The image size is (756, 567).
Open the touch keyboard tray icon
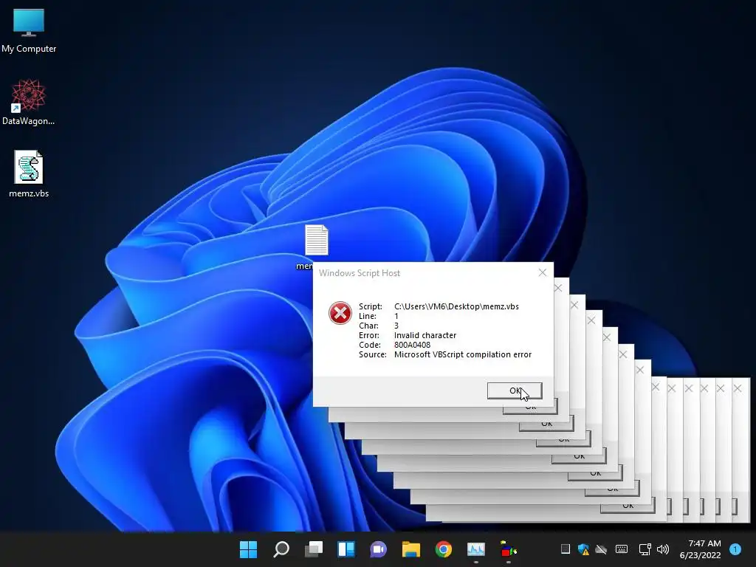pos(622,549)
